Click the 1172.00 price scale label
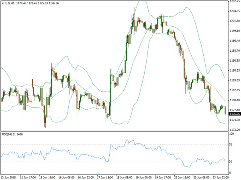Screen dimensions: 241x180 click(234, 130)
